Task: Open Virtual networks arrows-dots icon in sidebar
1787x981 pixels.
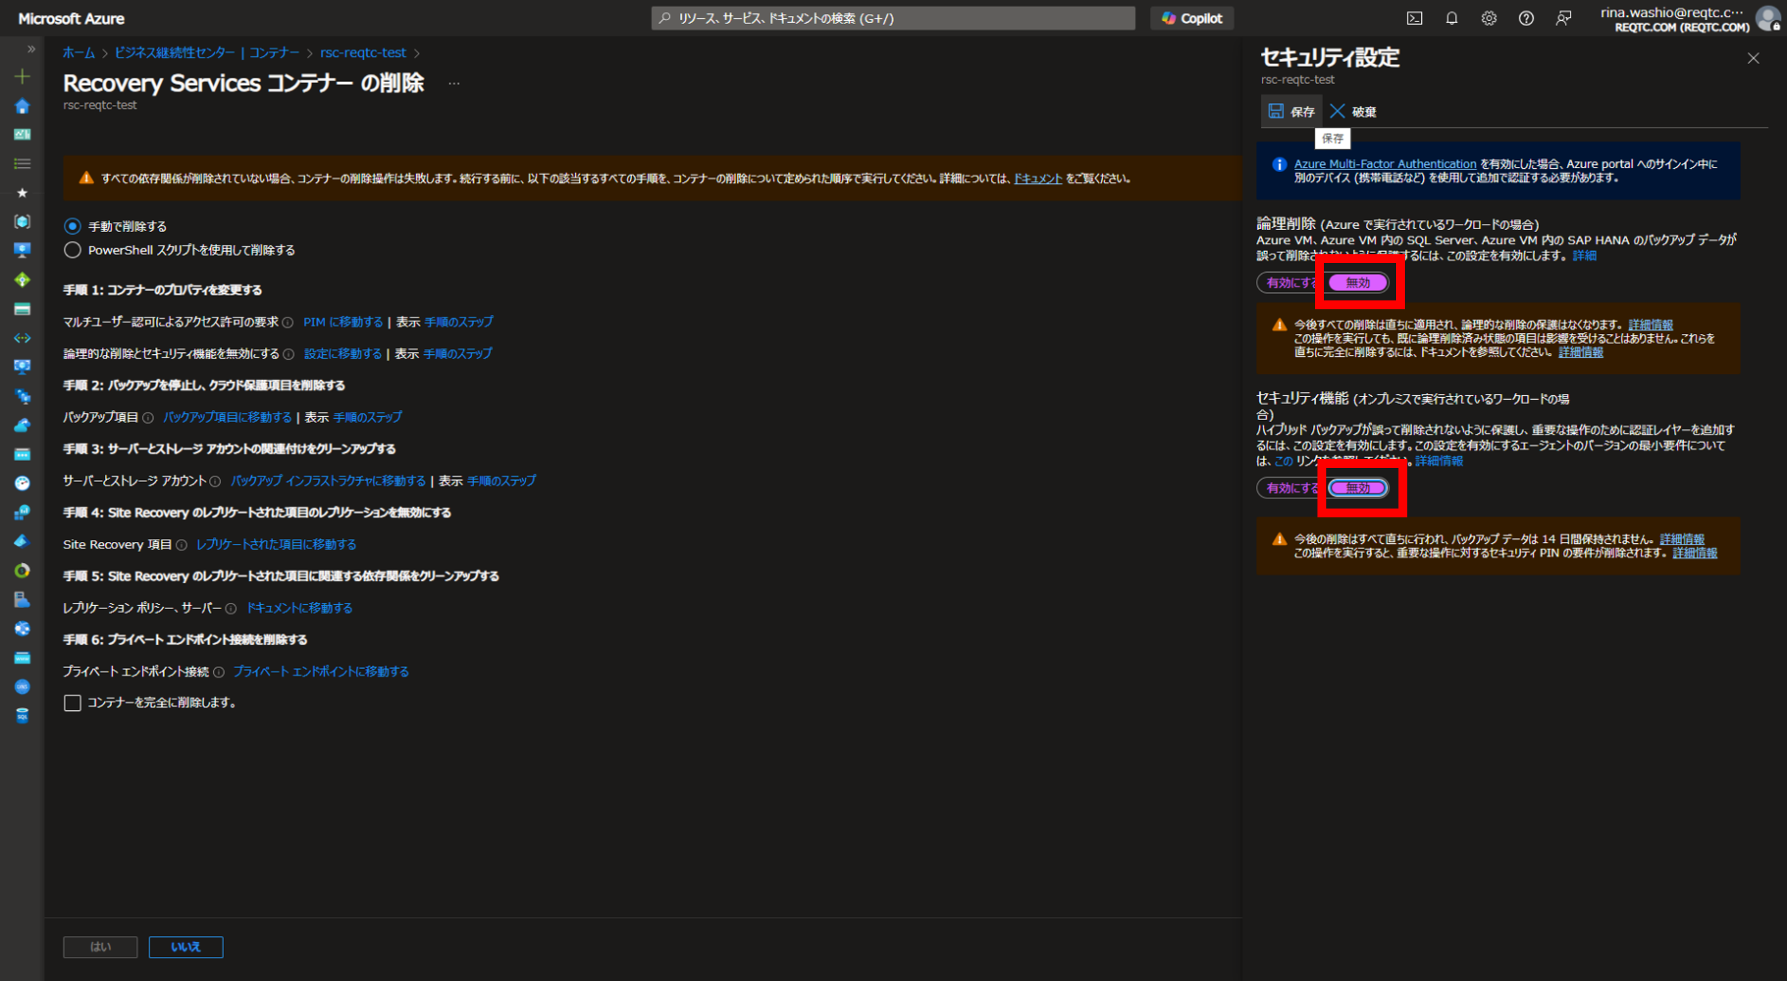Action: (x=22, y=338)
